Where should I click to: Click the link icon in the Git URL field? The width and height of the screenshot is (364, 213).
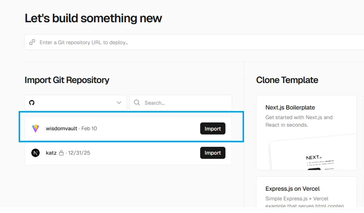click(32, 42)
